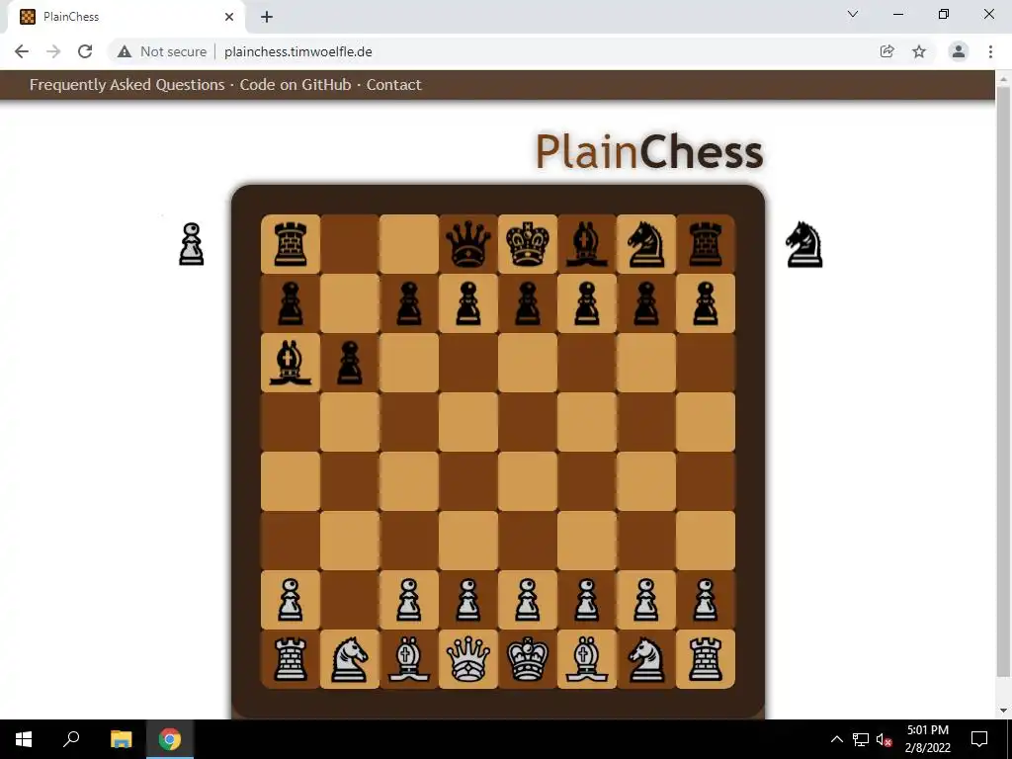This screenshot has height=759, width=1012.
Task: Click the captured white pawn beside the board
Action: [x=192, y=244]
